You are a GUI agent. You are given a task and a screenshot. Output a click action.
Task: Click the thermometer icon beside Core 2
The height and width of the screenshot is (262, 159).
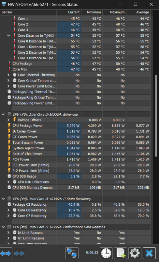(x=15, y=24)
